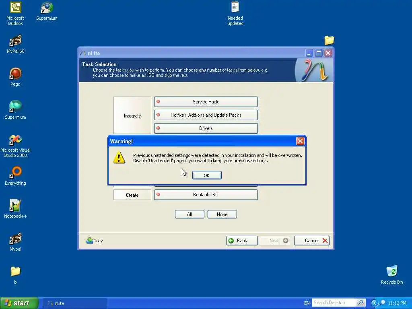
Task: Open Pego desktop shortcut
Action: [x=16, y=77]
